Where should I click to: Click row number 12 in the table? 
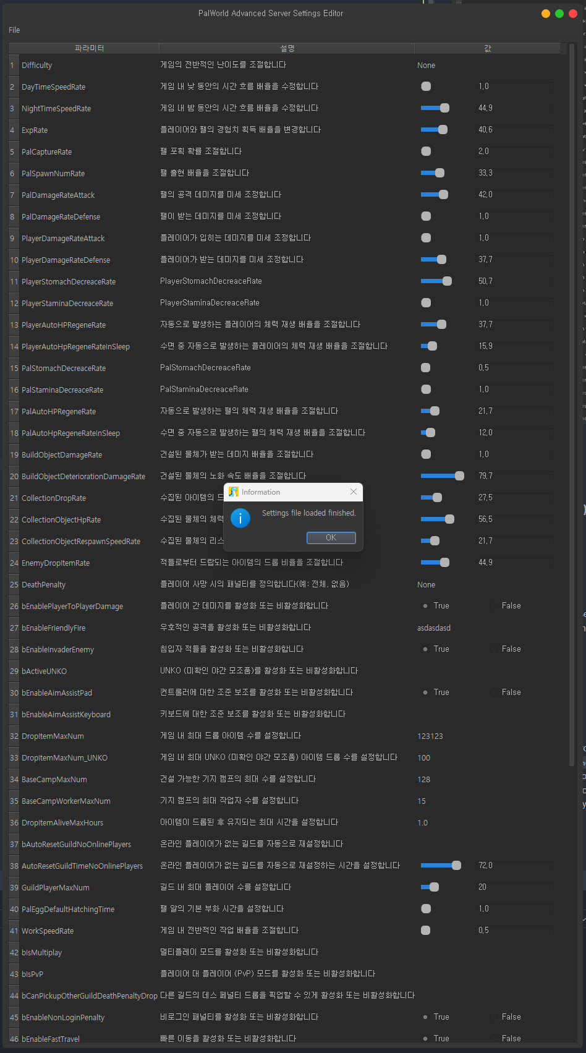tap(14, 304)
